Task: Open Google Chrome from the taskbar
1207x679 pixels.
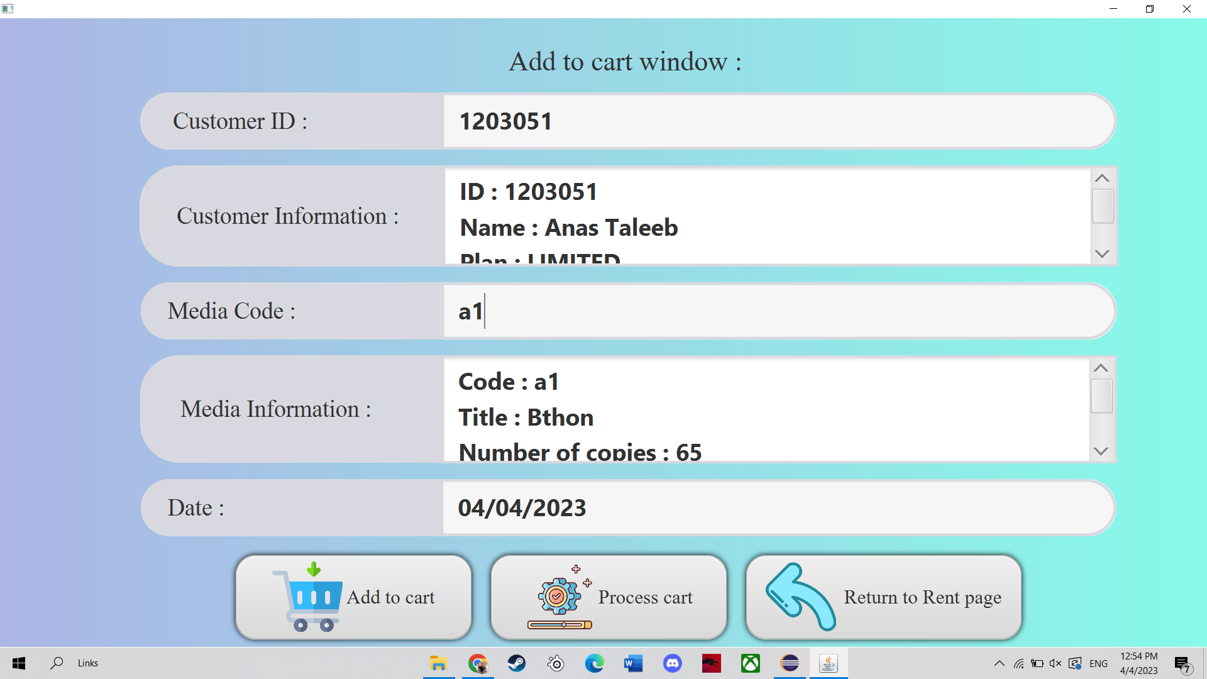Action: pyautogui.click(x=478, y=663)
